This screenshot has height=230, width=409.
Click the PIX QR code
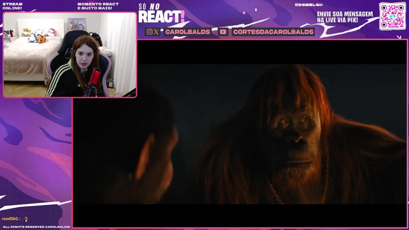(x=392, y=16)
